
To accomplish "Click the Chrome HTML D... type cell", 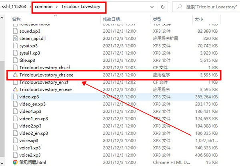I will 172,162.
